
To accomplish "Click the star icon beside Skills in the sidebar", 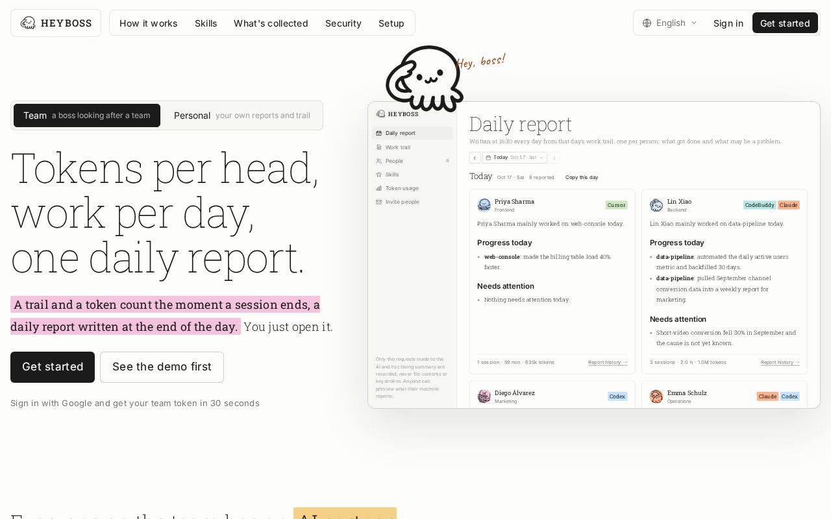I will [x=379, y=175].
